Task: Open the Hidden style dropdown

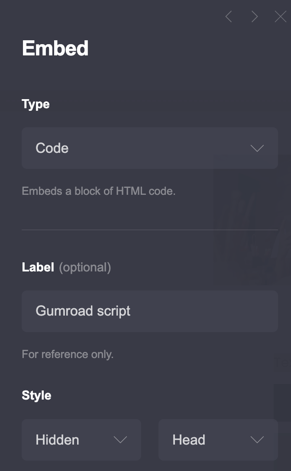Action: pyautogui.click(x=81, y=440)
